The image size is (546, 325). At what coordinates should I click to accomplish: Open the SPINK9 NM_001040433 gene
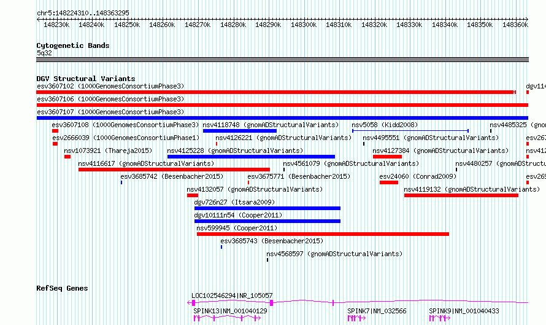tap(464, 311)
